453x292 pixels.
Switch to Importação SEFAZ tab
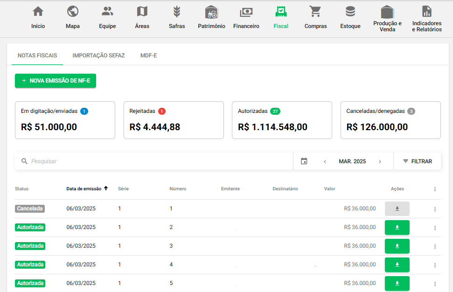pos(98,56)
